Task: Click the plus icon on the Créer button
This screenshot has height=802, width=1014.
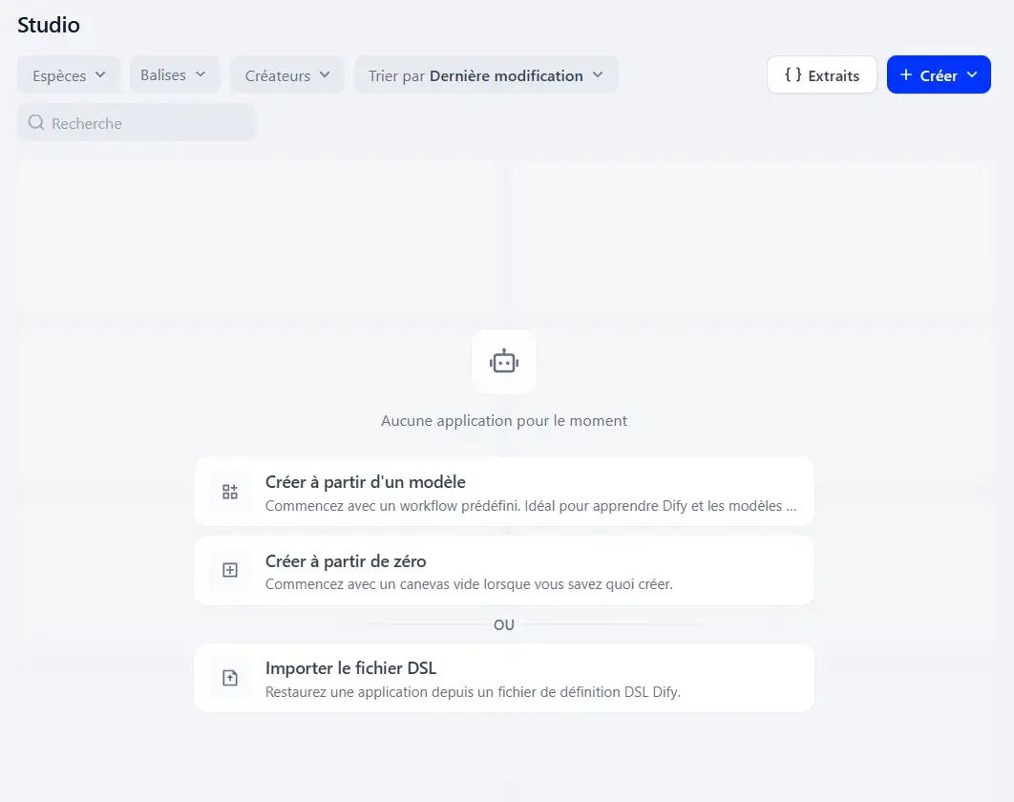Action: coord(906,75)
